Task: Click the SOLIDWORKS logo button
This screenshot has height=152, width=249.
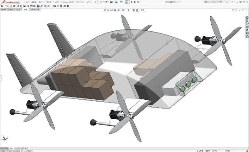Action: [10, 2]
